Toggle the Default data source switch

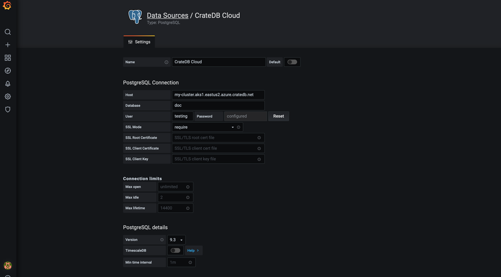pyautogui.click(x=292, y=62)
